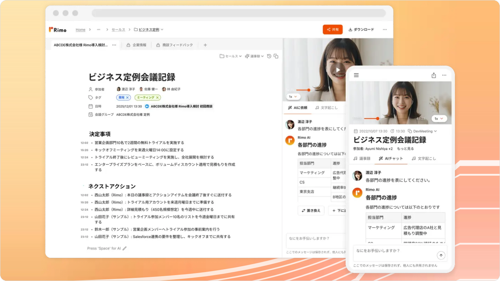Open the more options menu beside ダウンロード
Viewport: 500px width, 281px height.
coord(385,30)
